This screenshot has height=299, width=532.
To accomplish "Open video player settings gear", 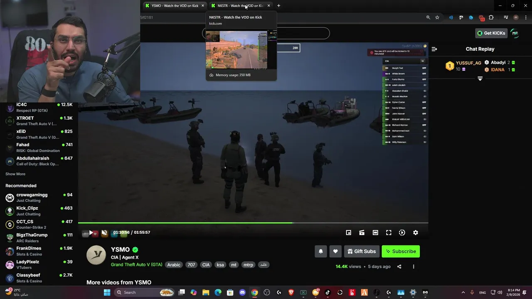I will pos(416,233).
